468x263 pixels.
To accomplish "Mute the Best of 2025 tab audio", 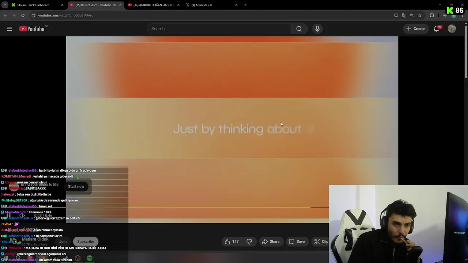I will click(114, 5).
